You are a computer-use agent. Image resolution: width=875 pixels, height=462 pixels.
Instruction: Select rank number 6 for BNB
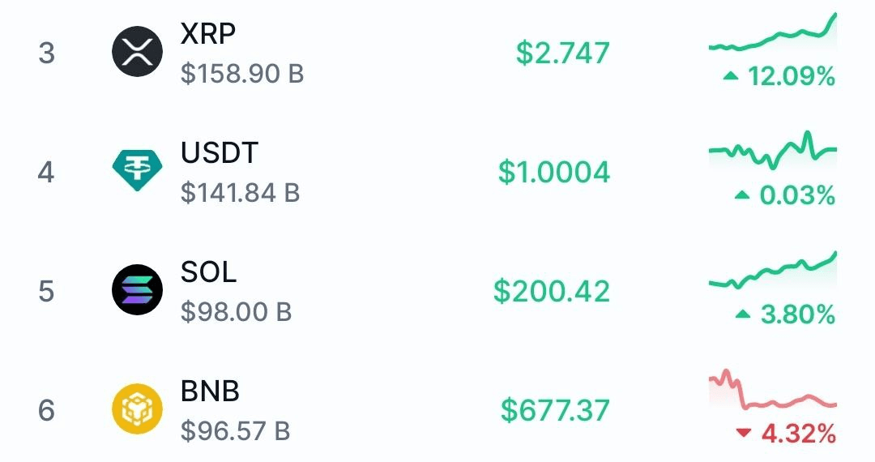click(46, 411)
